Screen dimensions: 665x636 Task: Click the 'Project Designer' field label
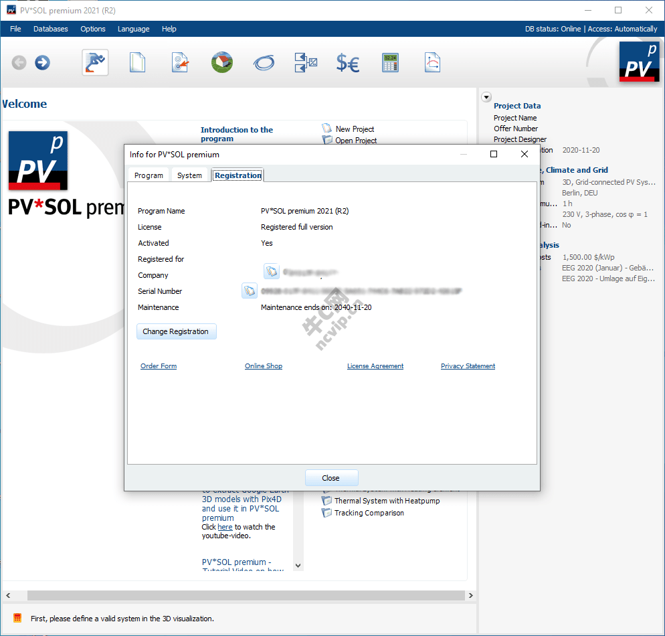pyautogui.click(x=520, y=139)
